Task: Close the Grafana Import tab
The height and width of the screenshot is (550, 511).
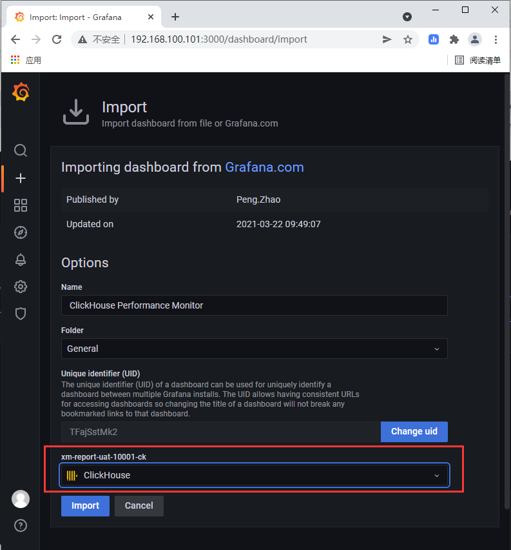Action: point(151,17)
